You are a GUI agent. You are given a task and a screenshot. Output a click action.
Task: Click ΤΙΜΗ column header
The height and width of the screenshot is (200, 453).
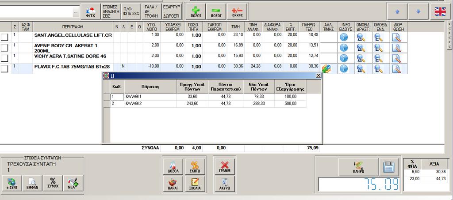coord(235,27)
